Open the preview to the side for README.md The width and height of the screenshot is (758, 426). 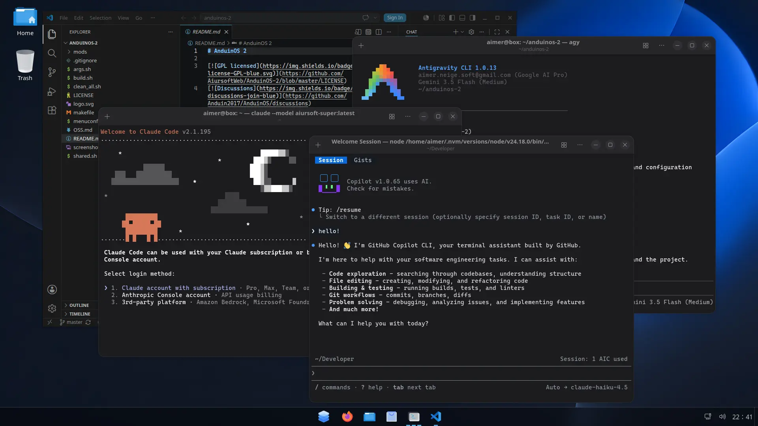click(x=358, y=32)
